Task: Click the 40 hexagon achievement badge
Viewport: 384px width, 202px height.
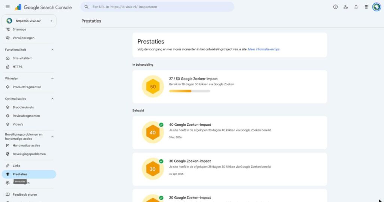Action: coord(153,133)
